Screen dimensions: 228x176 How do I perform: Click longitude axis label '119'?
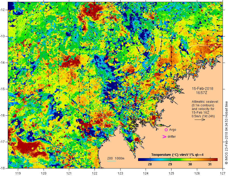tap(18, 173)
